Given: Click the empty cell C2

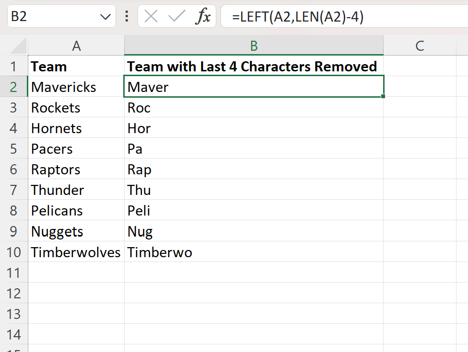Looking at the screenshot, I should pyautogui.click(x=420, y=87).
